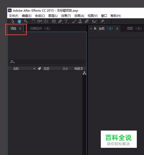Viewport: 144px width, 155px height.
Task: Open the 窗口 menu
Action: [104, 16]
